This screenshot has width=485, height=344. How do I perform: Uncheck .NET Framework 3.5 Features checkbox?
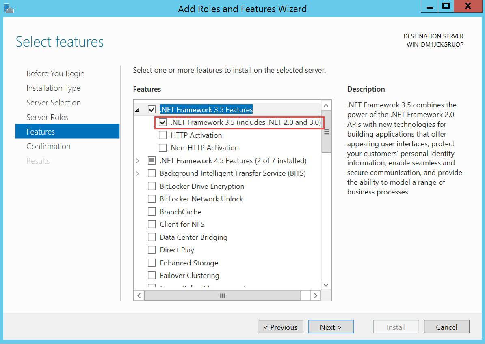(x=152, y=109)
